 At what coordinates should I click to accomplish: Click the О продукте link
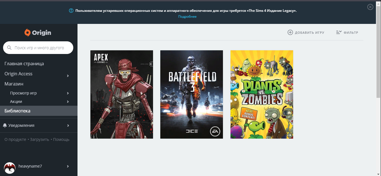[x=15, y=139]
